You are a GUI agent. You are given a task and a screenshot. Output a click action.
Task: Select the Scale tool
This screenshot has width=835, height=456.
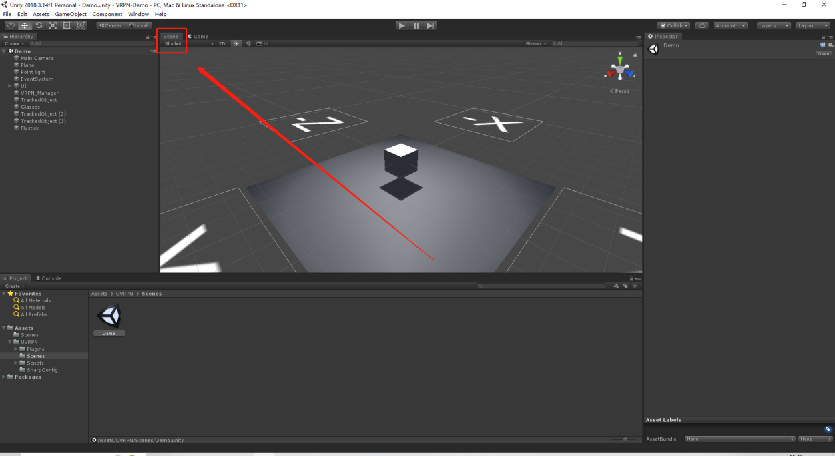53,25
